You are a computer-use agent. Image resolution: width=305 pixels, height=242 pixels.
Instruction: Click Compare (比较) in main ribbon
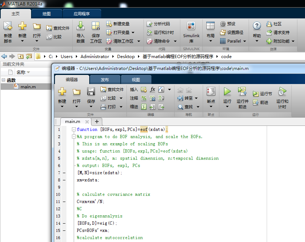point(54,37)
